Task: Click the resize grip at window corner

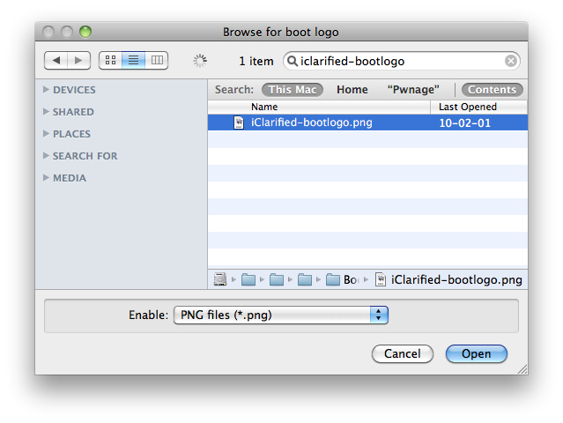Action: tap(522, 369)
